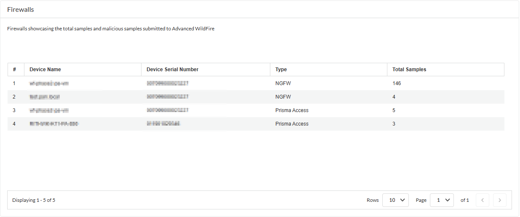
Task: Click Prisma Access in row 4
Action: (x=292, y=124)
